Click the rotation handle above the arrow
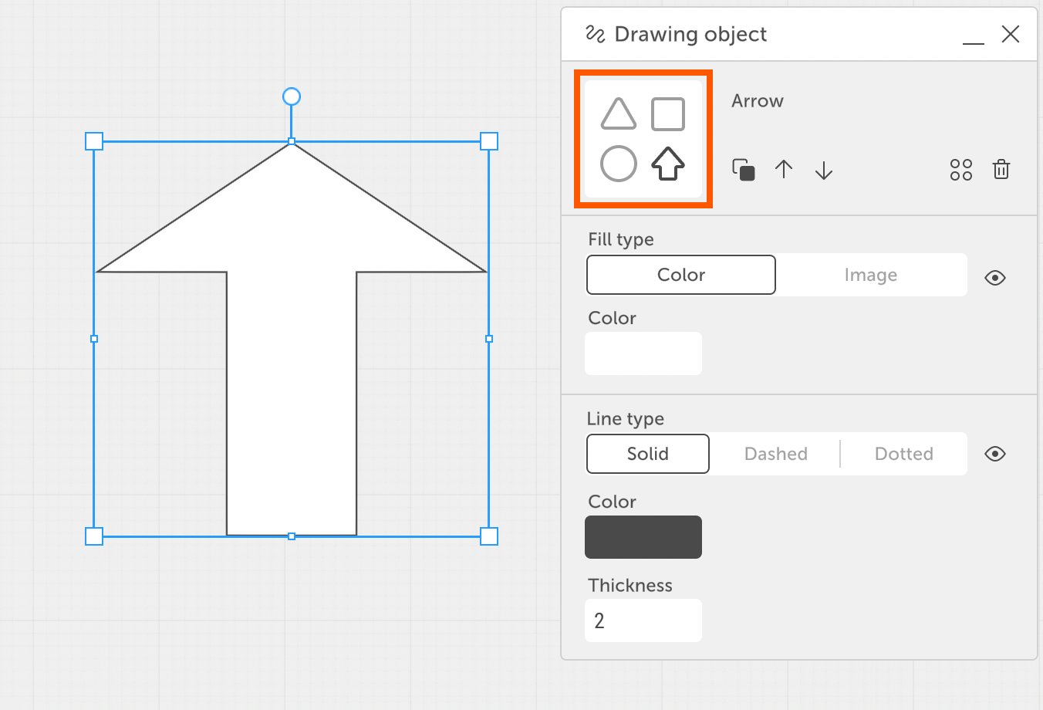Screen dimensions: 1043x710 (292, 96)
